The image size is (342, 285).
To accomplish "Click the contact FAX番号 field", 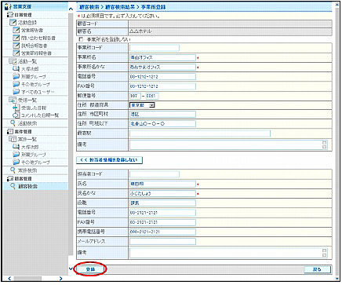I will tap(162, 222).
